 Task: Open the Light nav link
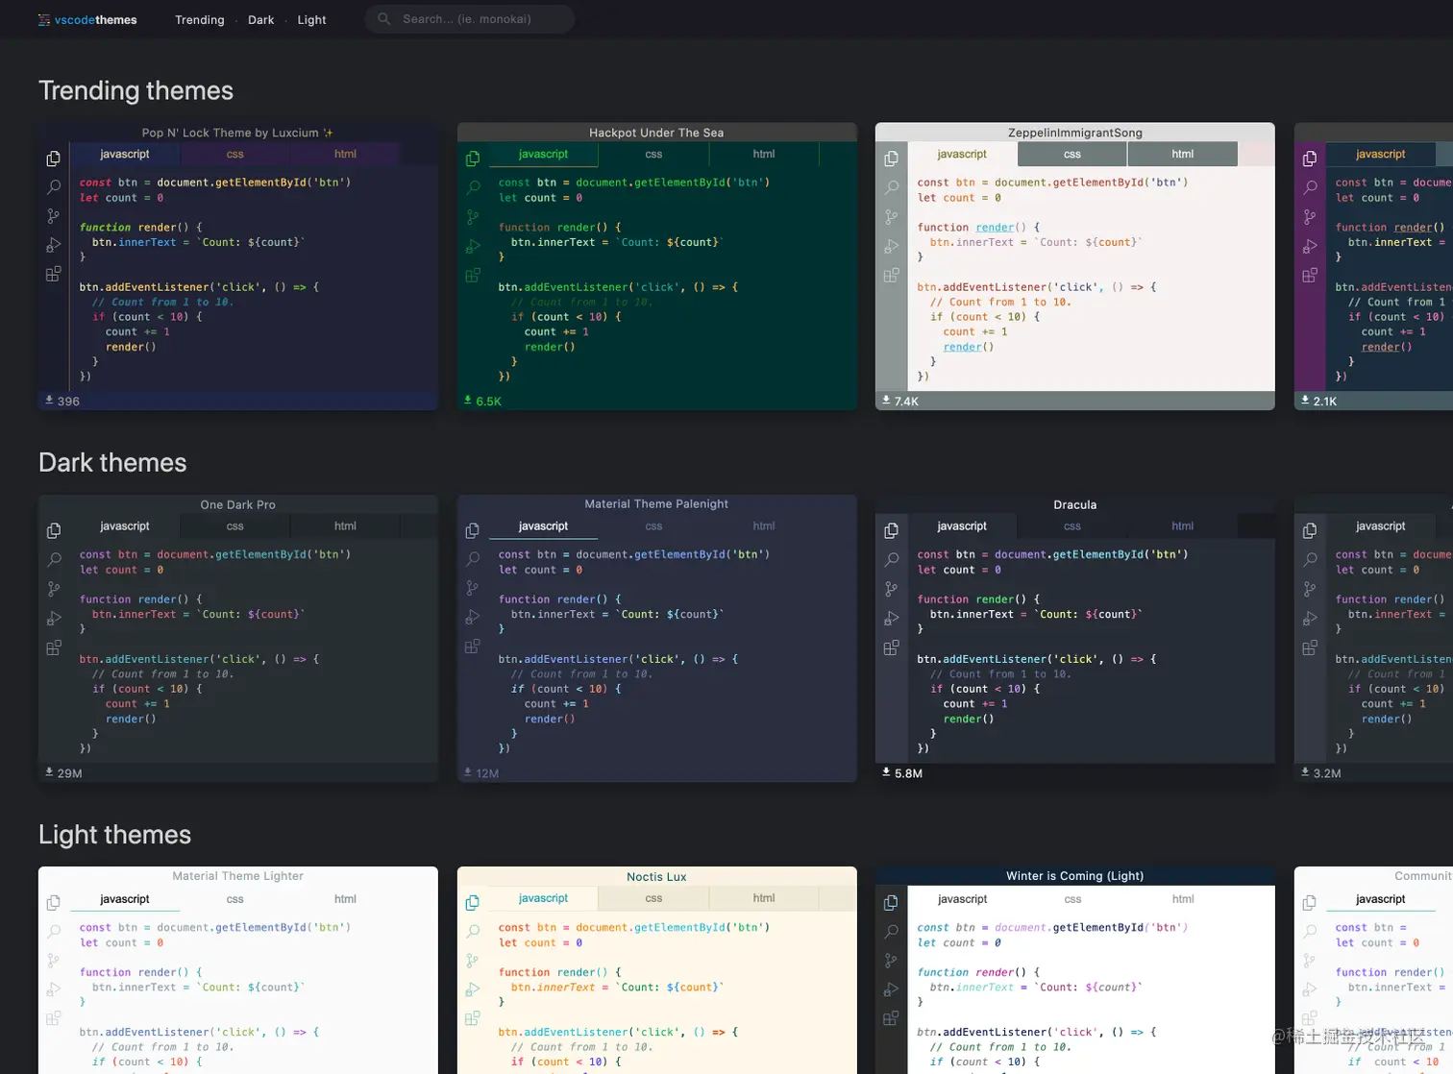point(312,19)
